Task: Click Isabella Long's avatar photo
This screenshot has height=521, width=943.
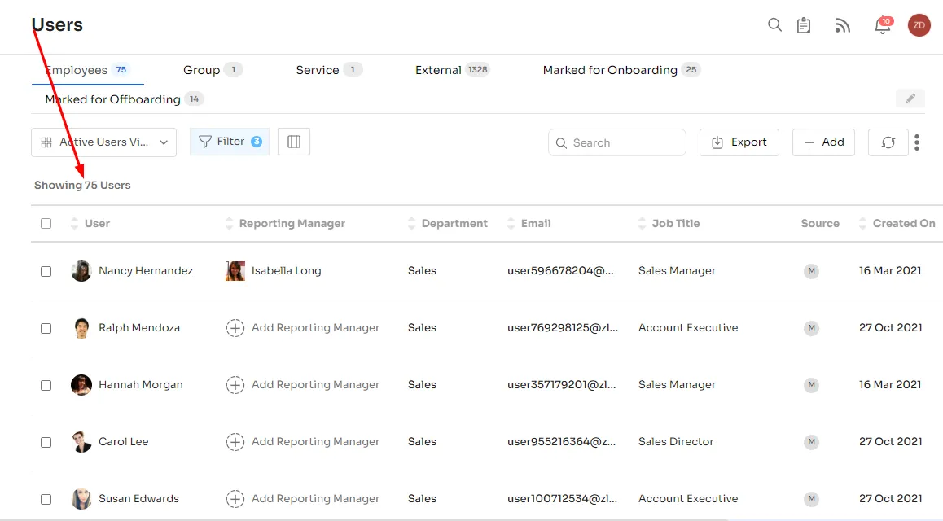Action: 235,271
